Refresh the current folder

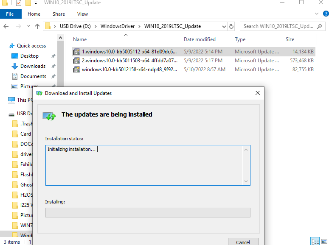(231, 26)
